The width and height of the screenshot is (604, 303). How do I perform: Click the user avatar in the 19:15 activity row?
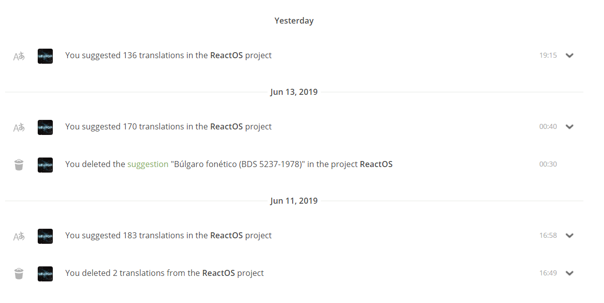pyautogui.click(x=45, y=56)
